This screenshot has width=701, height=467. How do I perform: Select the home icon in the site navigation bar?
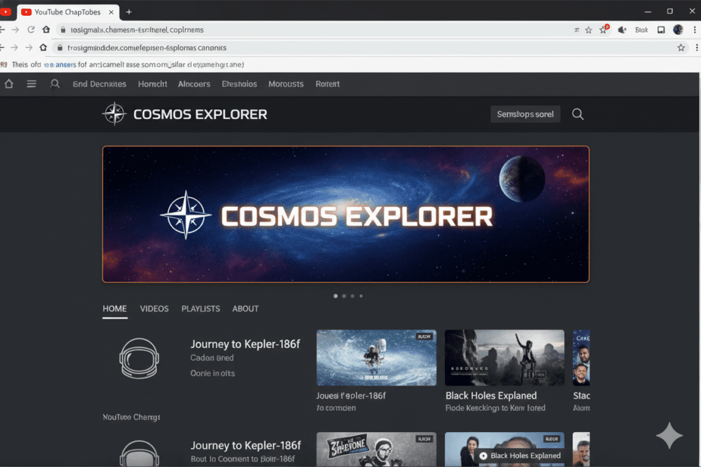pyautogui.click(x=8, y=83)
